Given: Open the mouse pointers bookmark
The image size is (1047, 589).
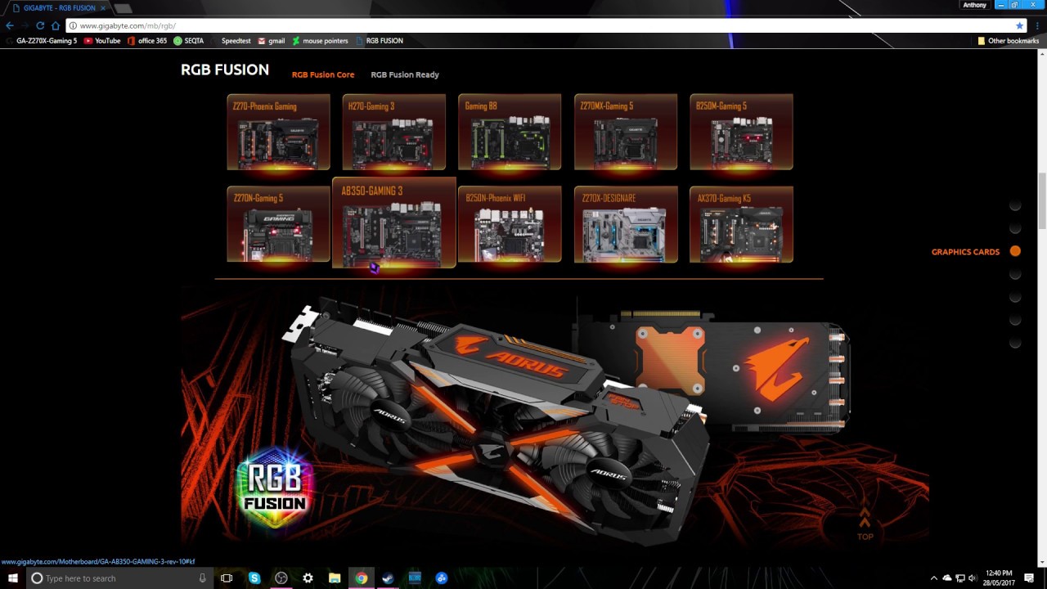Looking at the screenshot, I should click(x=320, y=41).
